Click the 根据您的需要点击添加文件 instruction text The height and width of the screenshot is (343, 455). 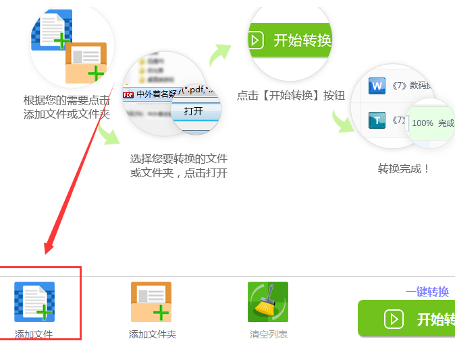click(66, 107)
